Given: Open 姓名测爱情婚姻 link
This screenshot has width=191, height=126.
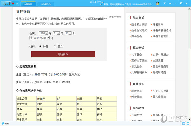Looking at the screenshot, I should click(162, 30).
